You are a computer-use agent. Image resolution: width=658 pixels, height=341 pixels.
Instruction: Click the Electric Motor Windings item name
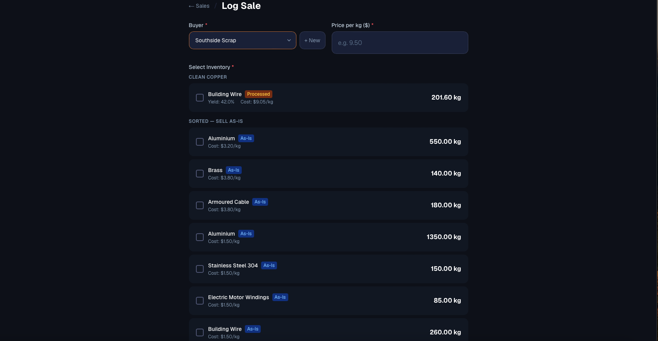pyautogui.click(x=238, y=297)
